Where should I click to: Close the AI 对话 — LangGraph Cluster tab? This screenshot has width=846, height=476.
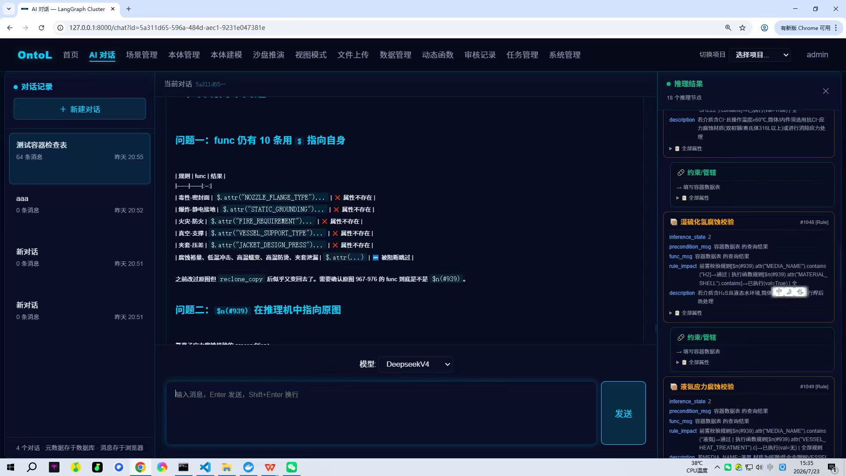click(113, 9)
